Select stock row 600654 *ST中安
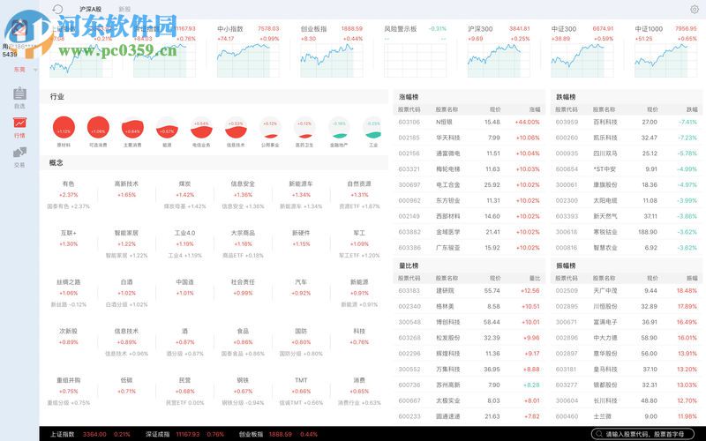This screenshot has height=441, width=706. 627,169
